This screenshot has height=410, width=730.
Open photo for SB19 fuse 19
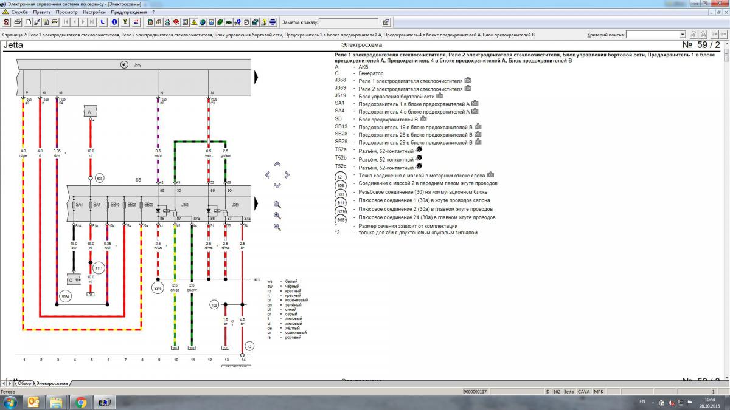pos(478,126)
